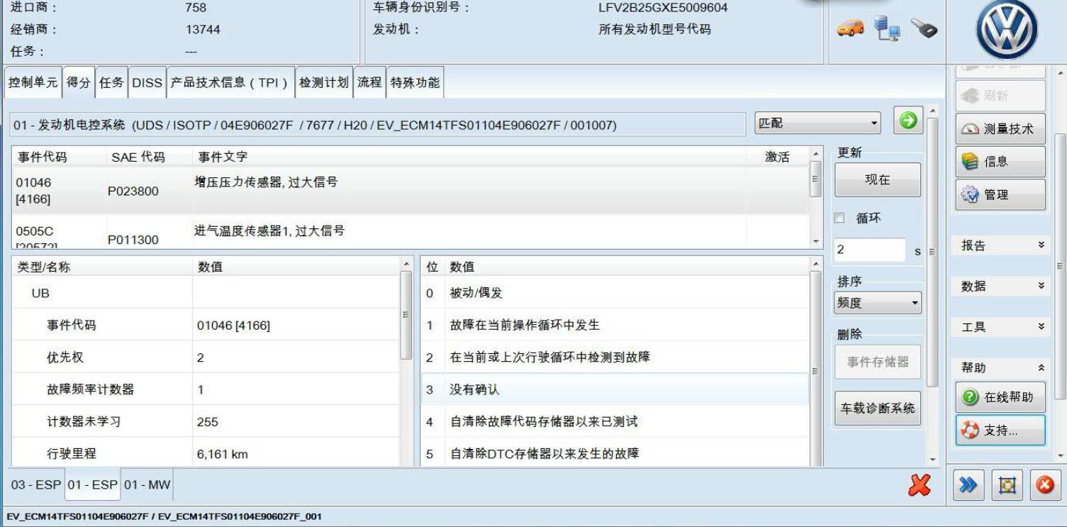This screenshot has width=1067, height=527.
Task: Switch to the 产品技术信息 (TPI) tab
Action: pyautogui.click(x=230, y=82)
